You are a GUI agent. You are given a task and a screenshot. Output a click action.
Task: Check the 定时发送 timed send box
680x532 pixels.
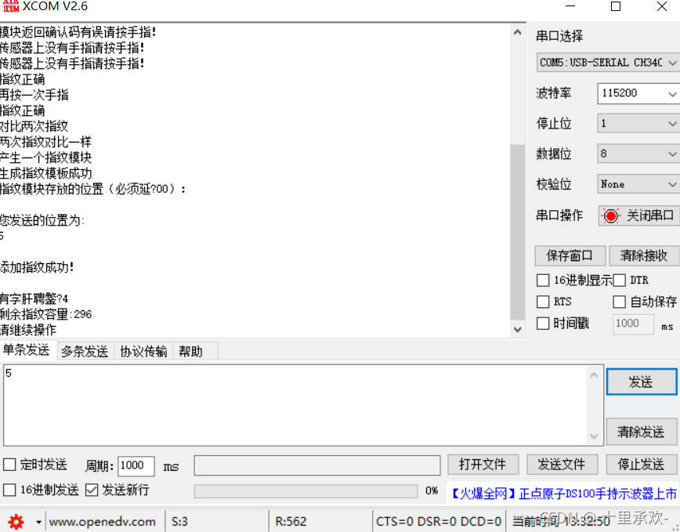click(9, 465)
